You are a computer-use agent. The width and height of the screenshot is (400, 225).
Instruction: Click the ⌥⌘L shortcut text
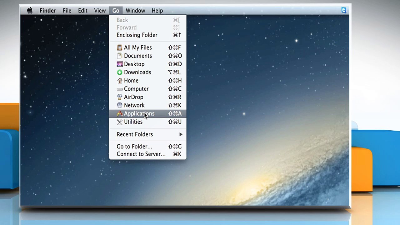174,72
